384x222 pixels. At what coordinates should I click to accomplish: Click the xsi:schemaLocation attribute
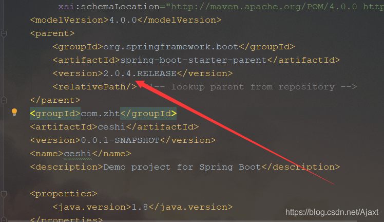[109, 7]
